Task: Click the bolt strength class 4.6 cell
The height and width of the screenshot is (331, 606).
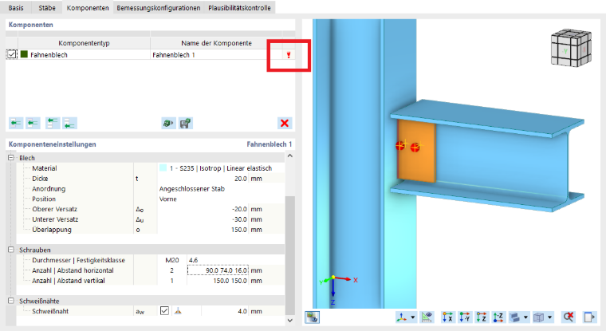Action: [193, 260]
